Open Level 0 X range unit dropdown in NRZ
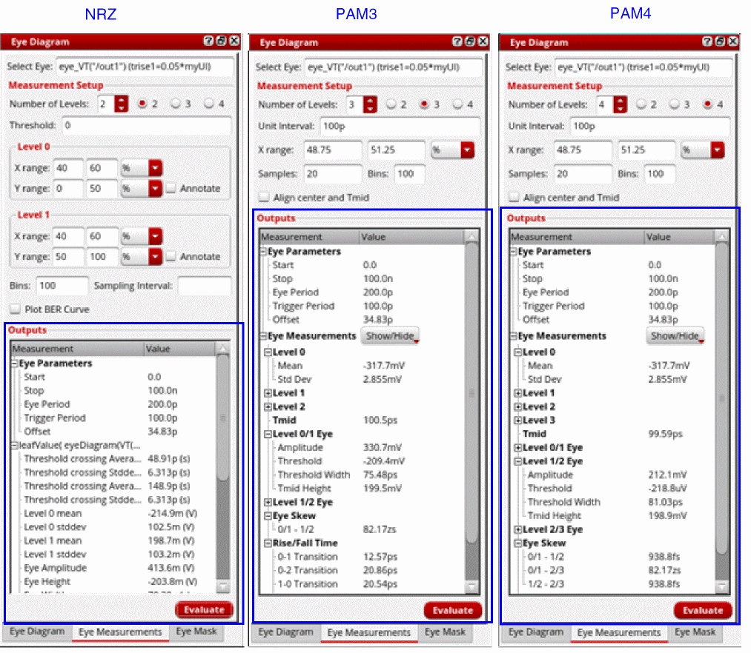 coord(155,168)
